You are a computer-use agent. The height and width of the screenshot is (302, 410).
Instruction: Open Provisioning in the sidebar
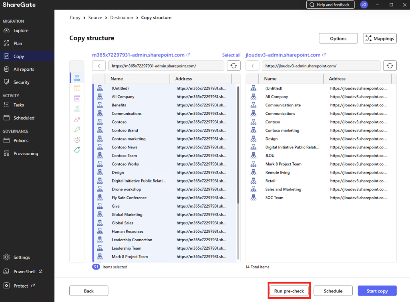26,154
